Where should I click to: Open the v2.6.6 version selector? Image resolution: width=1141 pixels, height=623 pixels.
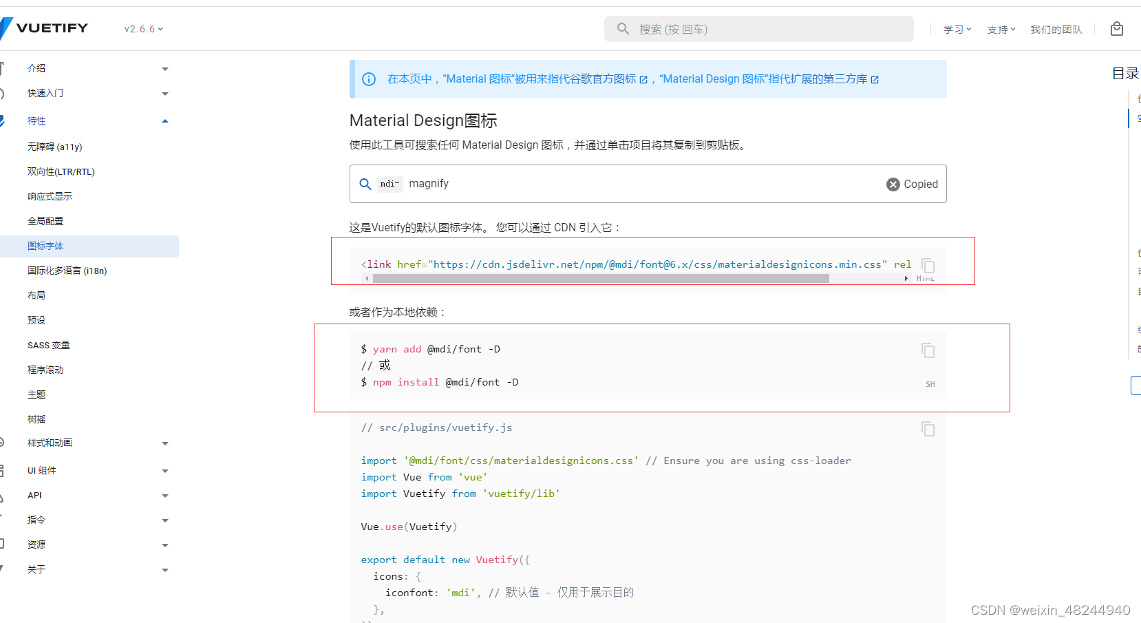point(142,28)
